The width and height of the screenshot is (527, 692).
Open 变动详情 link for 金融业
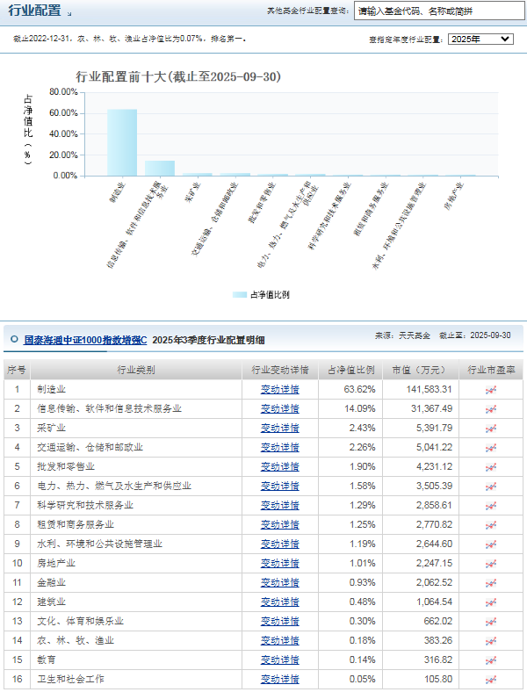(x=280, y=583)
